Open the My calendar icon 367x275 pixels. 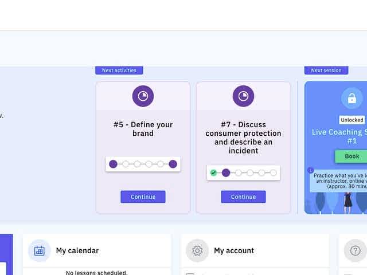[x=40, y=250]
